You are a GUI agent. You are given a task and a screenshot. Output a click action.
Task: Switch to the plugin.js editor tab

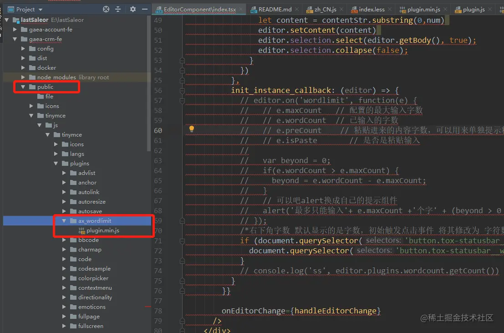474,10
